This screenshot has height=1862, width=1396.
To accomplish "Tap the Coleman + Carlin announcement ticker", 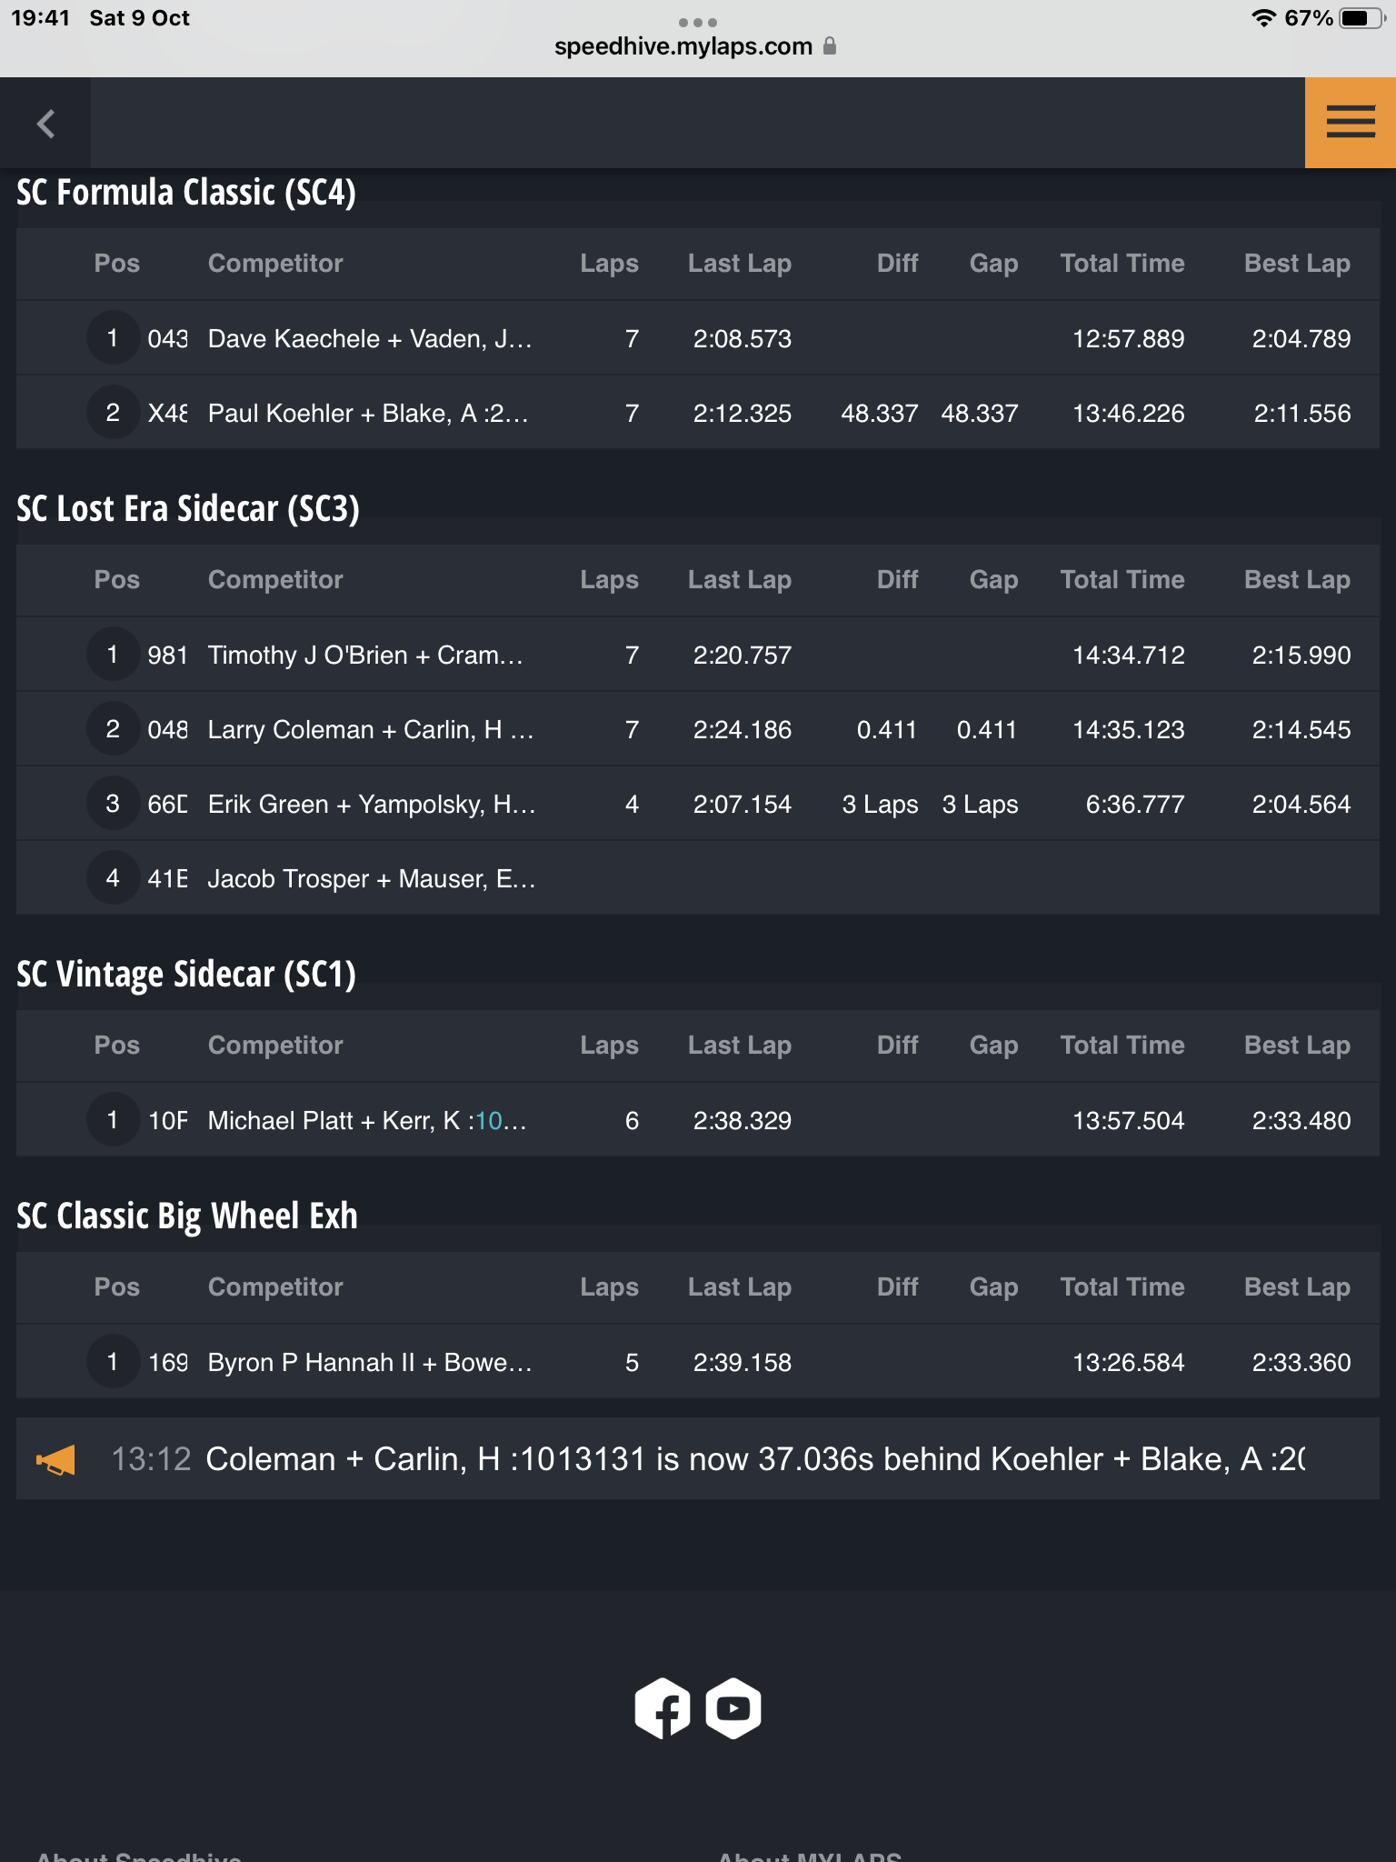I will point(698,1458).
